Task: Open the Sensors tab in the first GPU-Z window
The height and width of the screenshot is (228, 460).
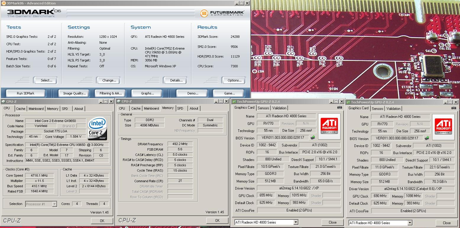Action: 263,108
